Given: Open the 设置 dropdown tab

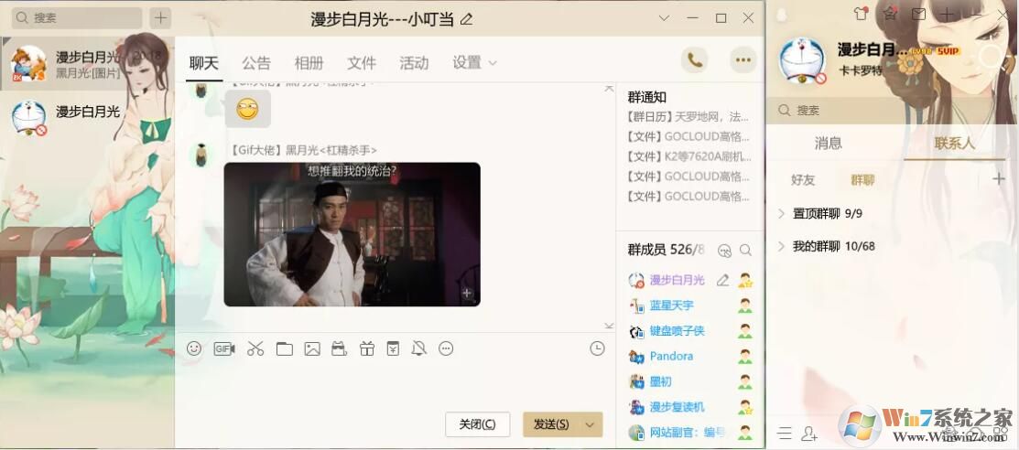Looking at the screenshot, I should (474, 63).
